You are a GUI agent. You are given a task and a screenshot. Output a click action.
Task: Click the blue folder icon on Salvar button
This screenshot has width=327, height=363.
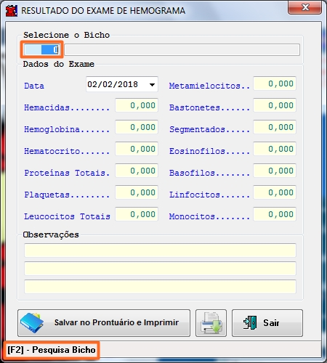32,322
